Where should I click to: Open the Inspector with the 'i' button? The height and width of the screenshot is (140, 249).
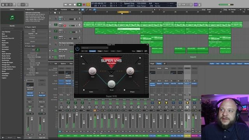(x=7, y=5)
